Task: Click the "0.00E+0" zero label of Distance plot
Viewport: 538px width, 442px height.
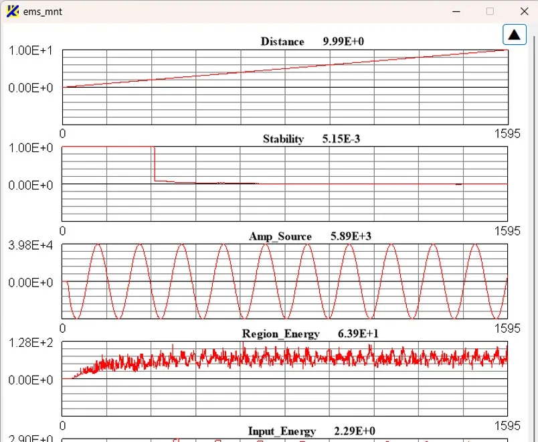Action: (x=31, y=88)
